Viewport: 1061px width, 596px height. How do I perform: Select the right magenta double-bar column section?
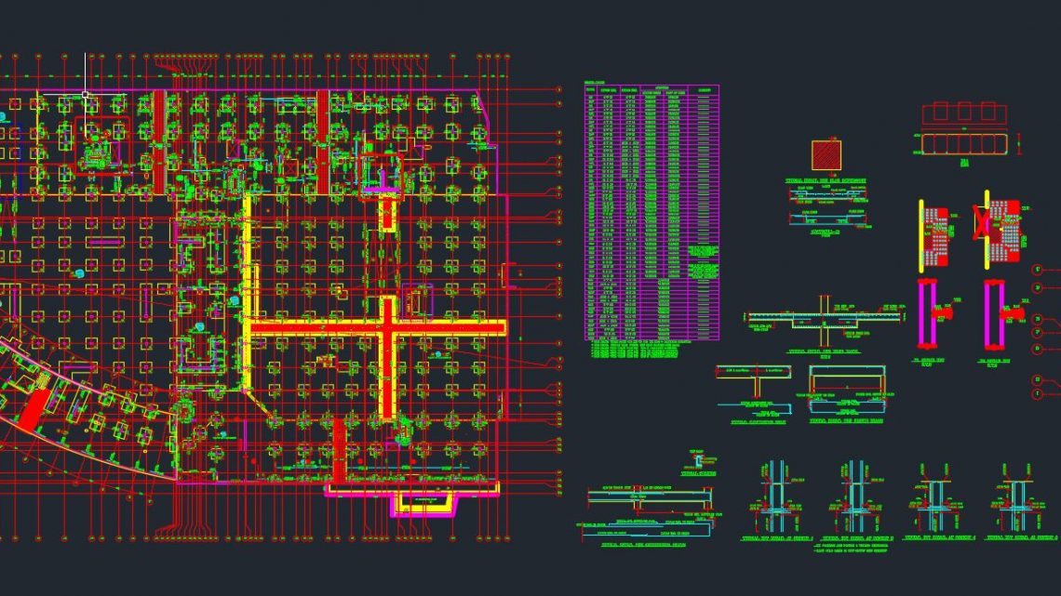994,314
